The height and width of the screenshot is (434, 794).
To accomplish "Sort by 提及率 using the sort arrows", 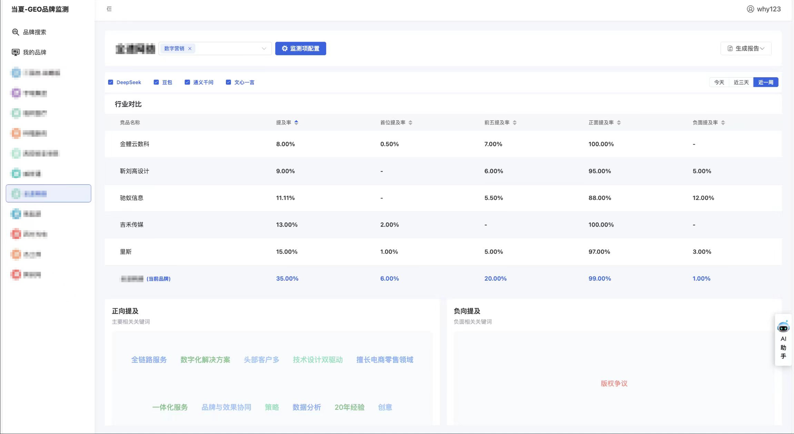I will [296, 123].
